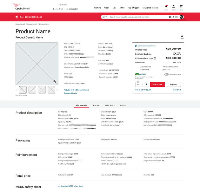Zoom product image with magnifier icon
The width and height of the screenshot is (200, 192).
[55, 82]
